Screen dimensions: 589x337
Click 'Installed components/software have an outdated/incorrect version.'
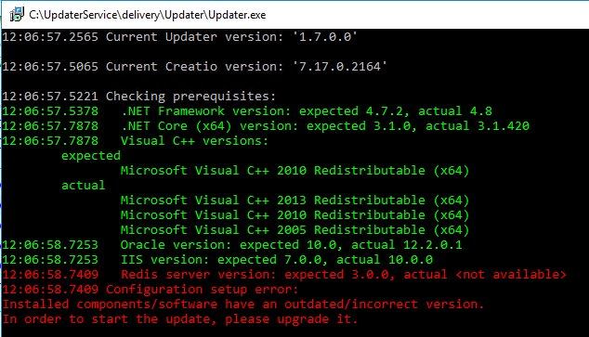tap(243, 304)
